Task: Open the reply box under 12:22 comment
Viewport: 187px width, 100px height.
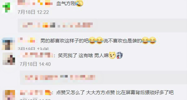Action: (x=102, y=25)
